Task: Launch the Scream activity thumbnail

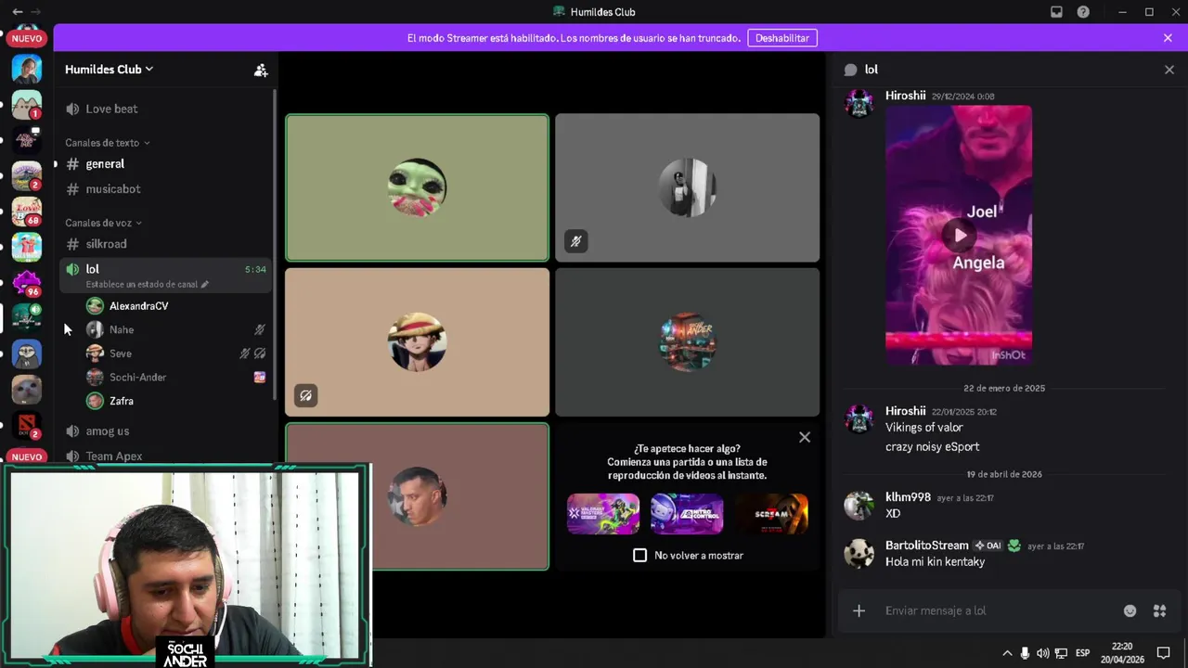Action: 772,514
